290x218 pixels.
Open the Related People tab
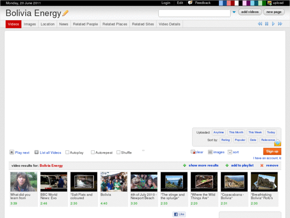[x=85, y=24]
